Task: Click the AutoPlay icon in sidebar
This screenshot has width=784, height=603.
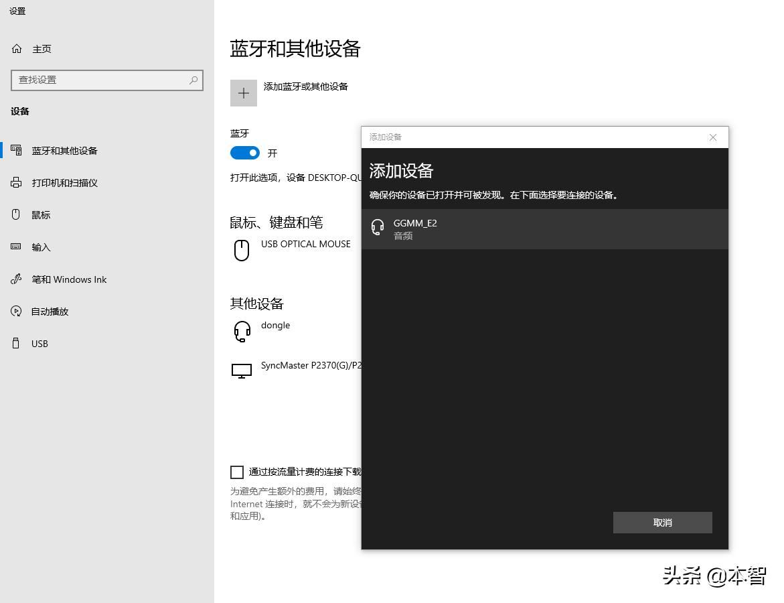Action: pyautogui.click(x=17, y=312)
